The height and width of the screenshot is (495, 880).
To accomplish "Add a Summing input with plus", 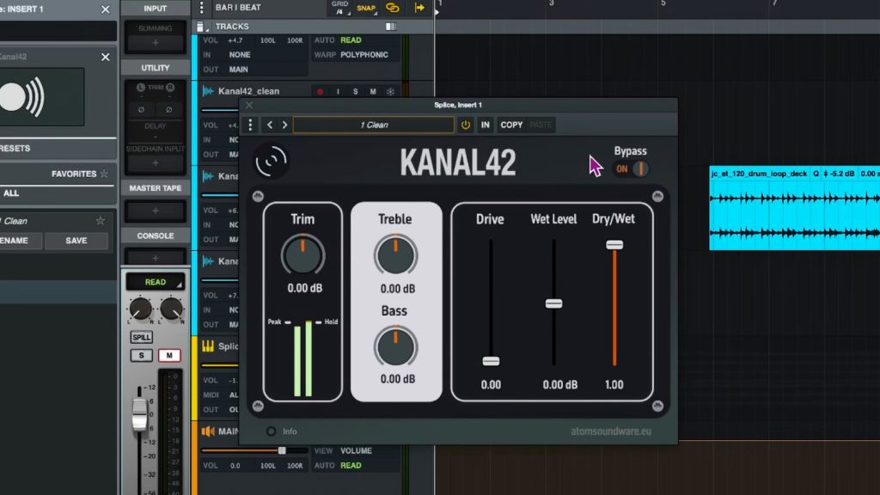I will [x=156, y=43].
